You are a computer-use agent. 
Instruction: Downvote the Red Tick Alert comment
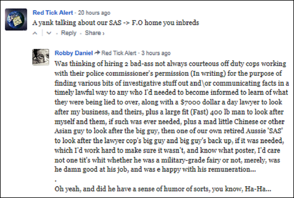point(49,33)
